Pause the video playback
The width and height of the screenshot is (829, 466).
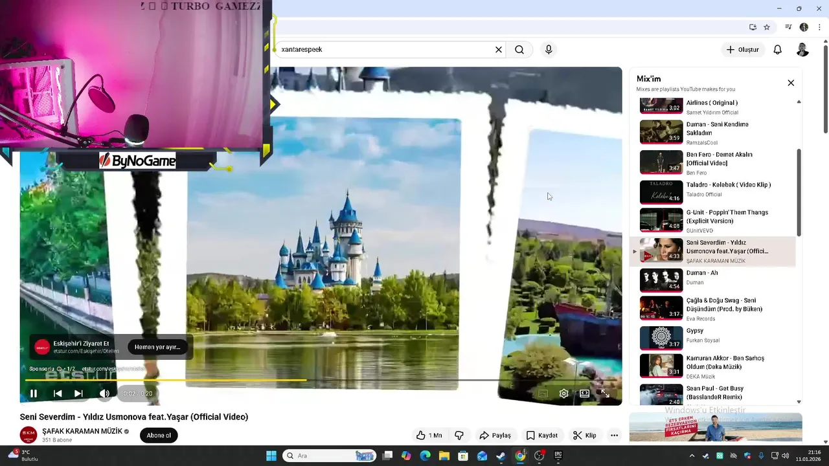[34, 394]
